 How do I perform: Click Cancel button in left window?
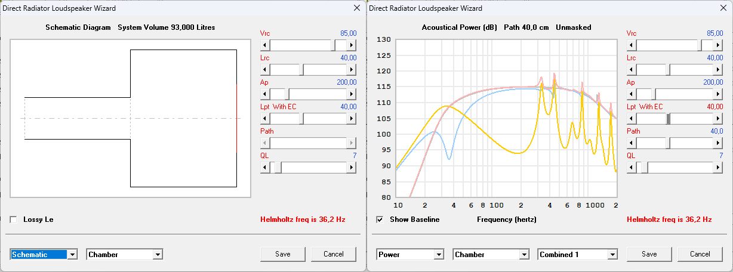(334, 254)
